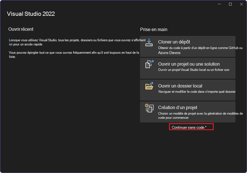247x173 pixels.
Task: Open the Cloner un dépôt card
Action: [x=188, y=46]
